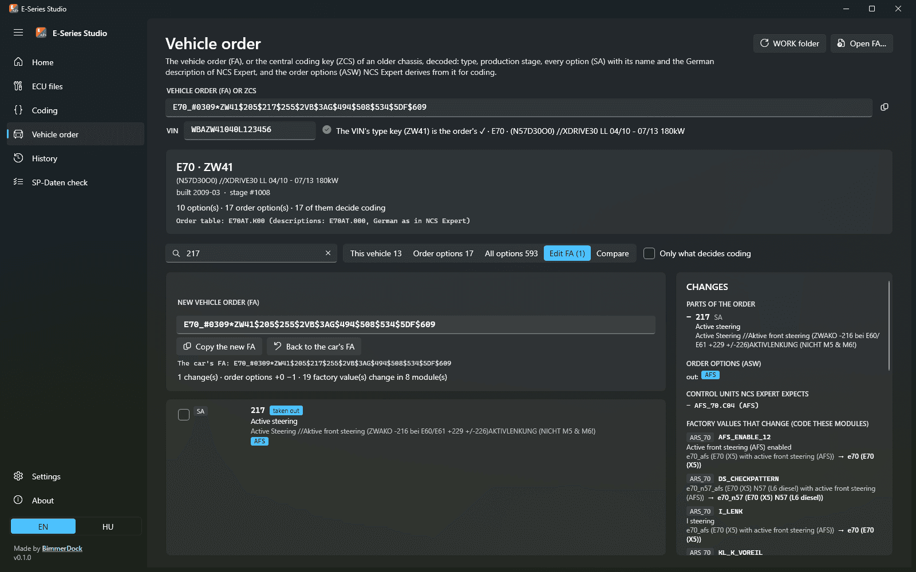The height and width of the screenshot is (572, 916).
Task: Copy the new FA
Action: pyautogui.click(x=219, y=347)
